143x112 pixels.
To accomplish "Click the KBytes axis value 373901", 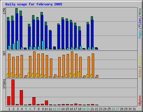I will (x=4, y=84).
